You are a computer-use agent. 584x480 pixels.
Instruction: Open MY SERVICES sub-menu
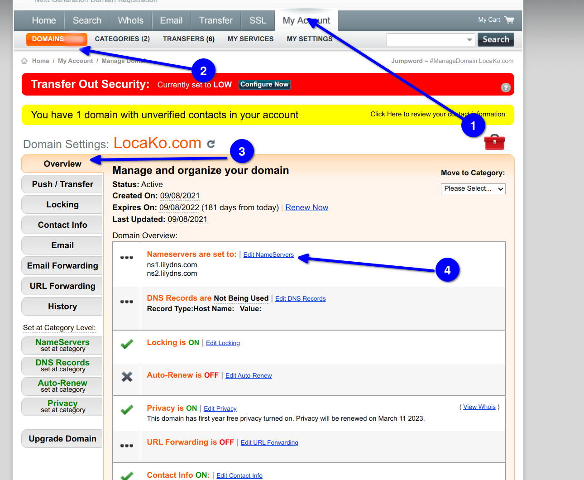tap(250, 39)
